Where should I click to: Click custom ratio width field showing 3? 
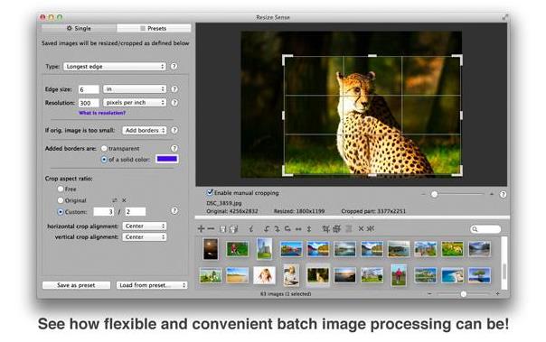click(x=103, y=212)
